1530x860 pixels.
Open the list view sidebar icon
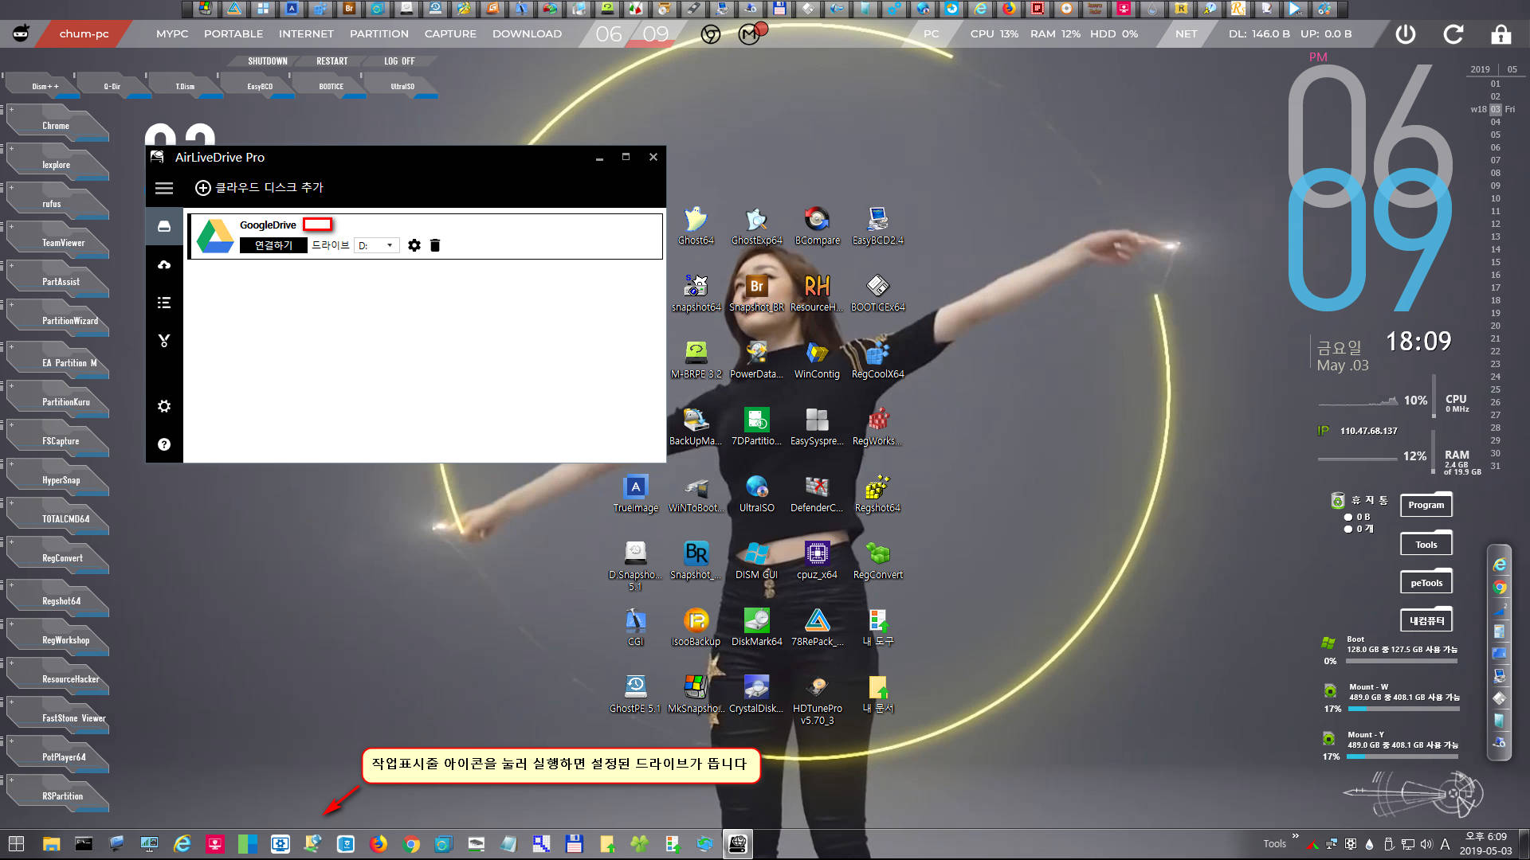point(164,303)
